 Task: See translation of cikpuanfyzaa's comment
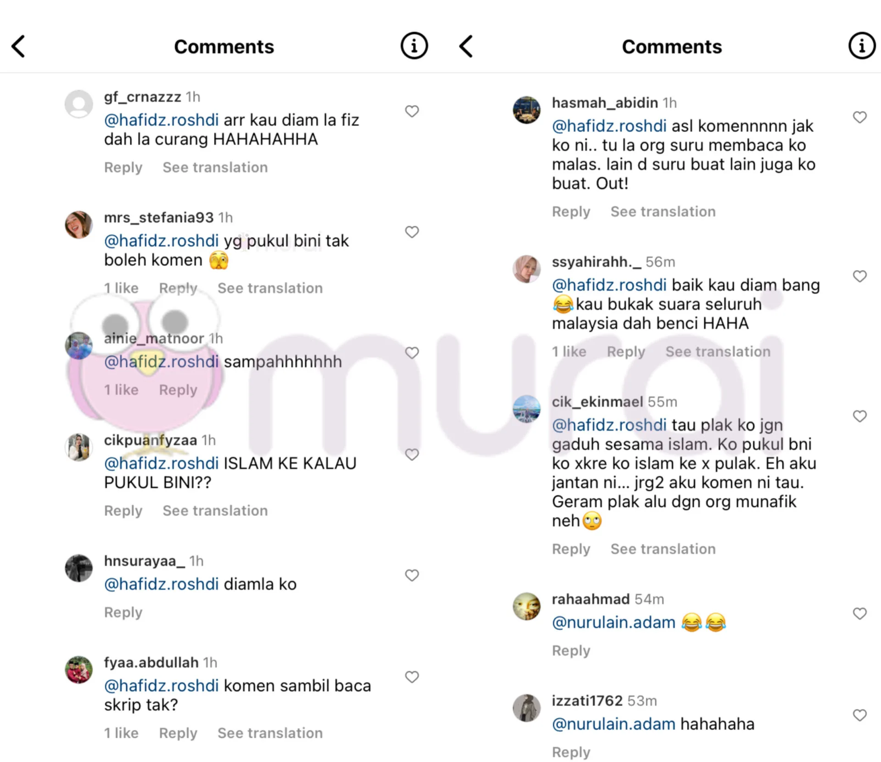(215, 510)
